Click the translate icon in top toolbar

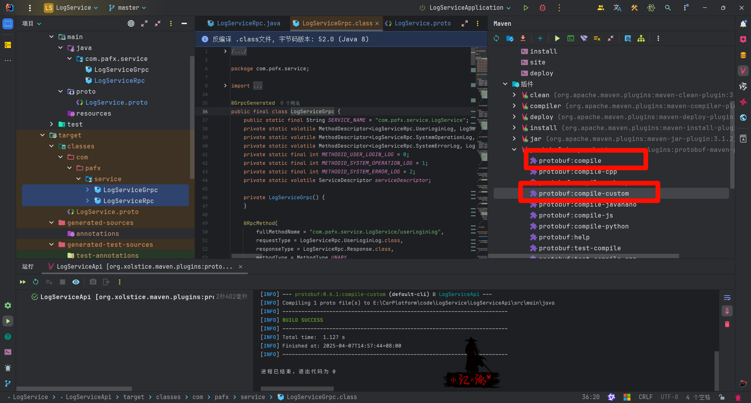[x=617, y=8]
